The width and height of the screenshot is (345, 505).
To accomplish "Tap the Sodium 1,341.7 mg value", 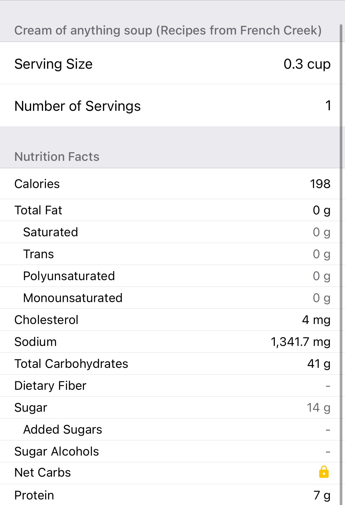I will click(x=301, y=342).
